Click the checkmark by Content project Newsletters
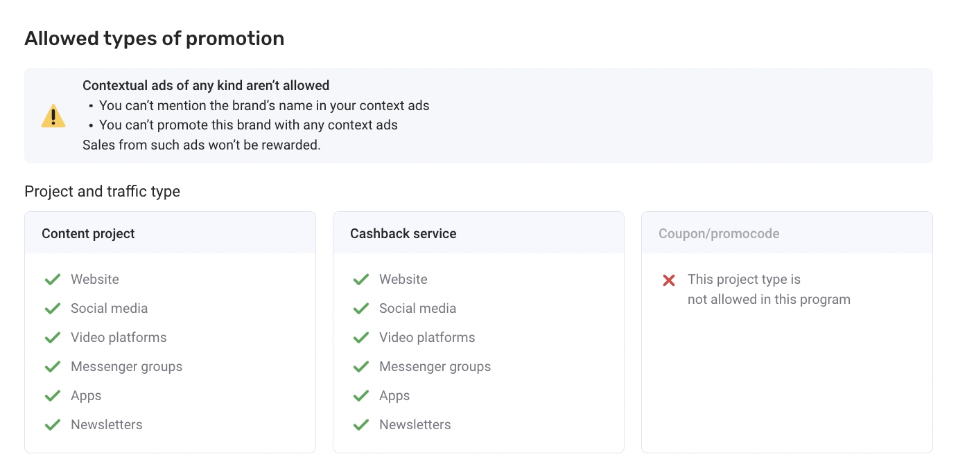The image size is (958, 461). point(53,425)
